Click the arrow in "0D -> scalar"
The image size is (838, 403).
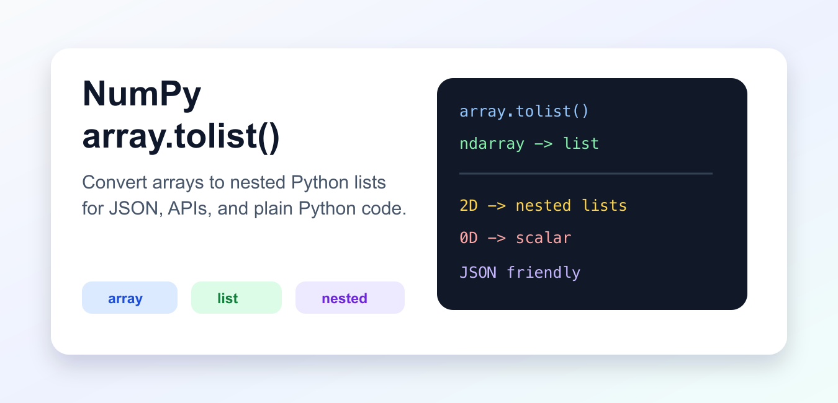pos(497,238)
